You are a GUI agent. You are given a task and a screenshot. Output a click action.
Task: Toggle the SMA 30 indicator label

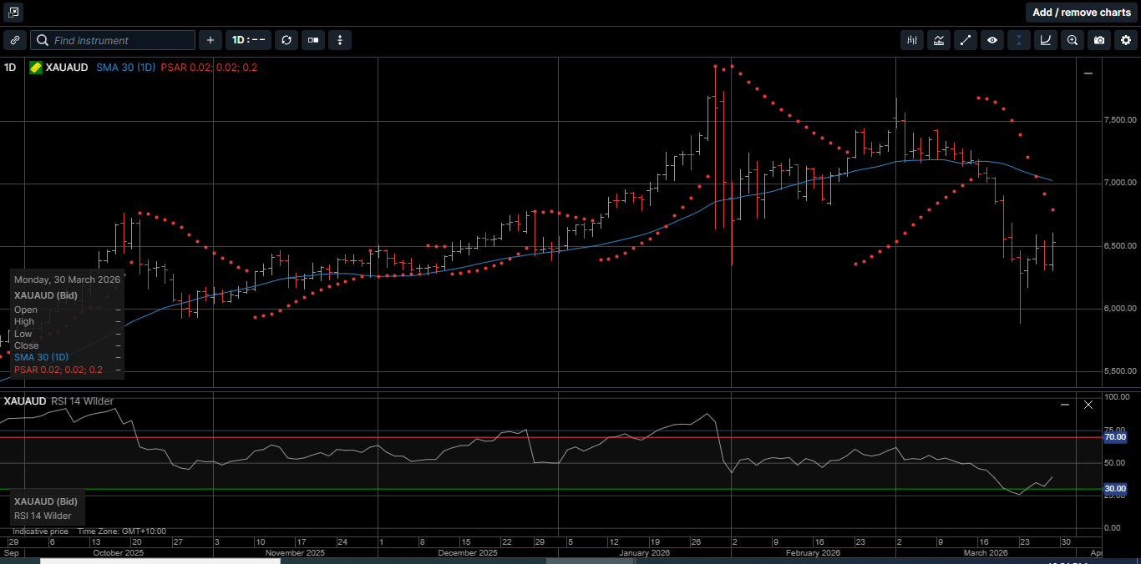point(125,68)
